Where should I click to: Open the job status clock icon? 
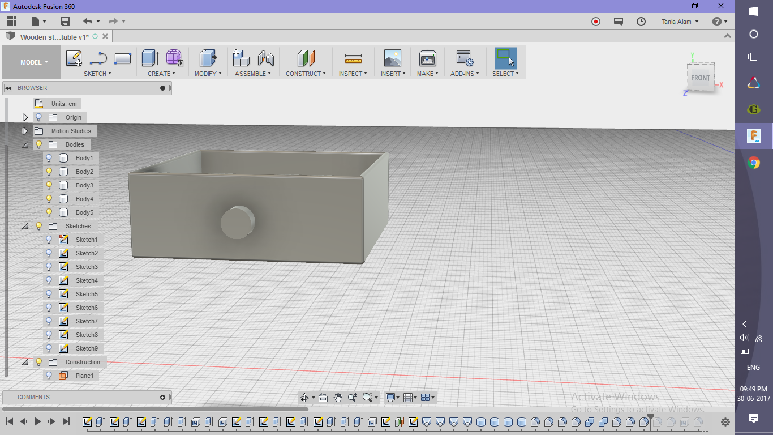pos(641,22)
